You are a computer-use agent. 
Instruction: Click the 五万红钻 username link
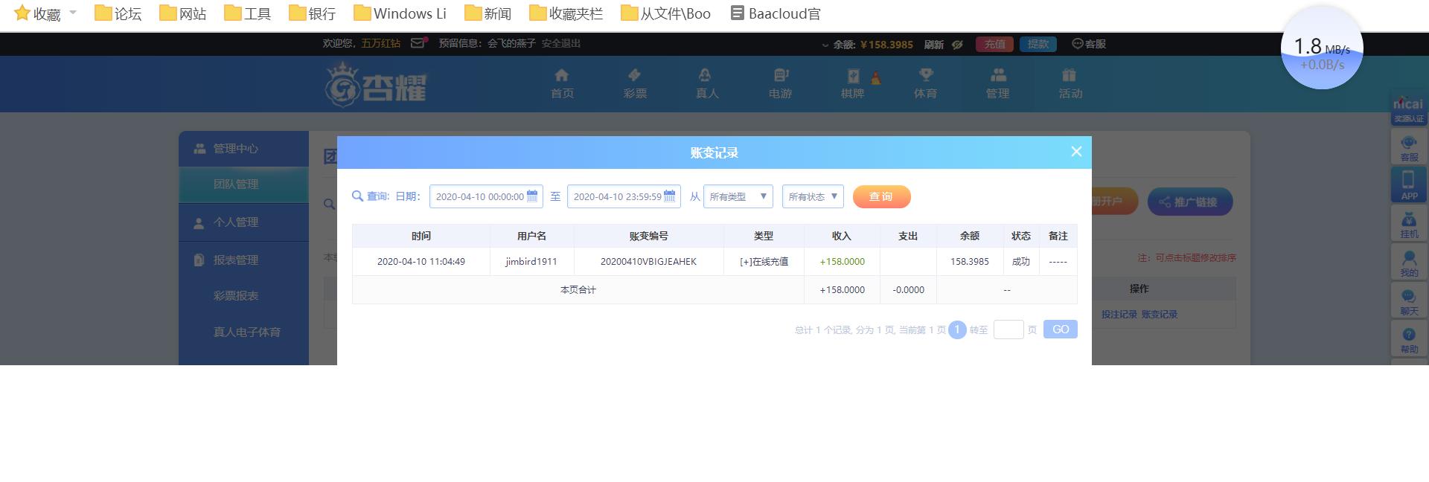pos(381,44)
